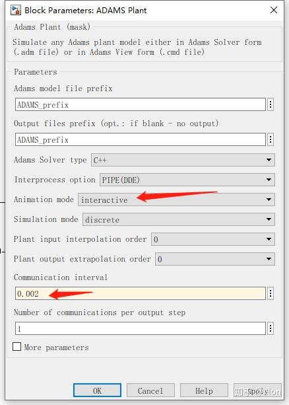This screenshot has width=289, height=405.
Task: Open the Interprocess option PIPE(DDE) dropdown
Action: 187,180
